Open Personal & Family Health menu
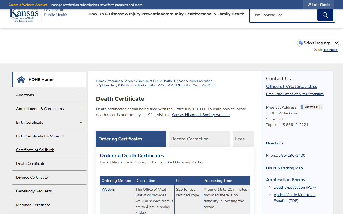Image resolution: width=343 pixels, height=214 pixels. point(220,14)
